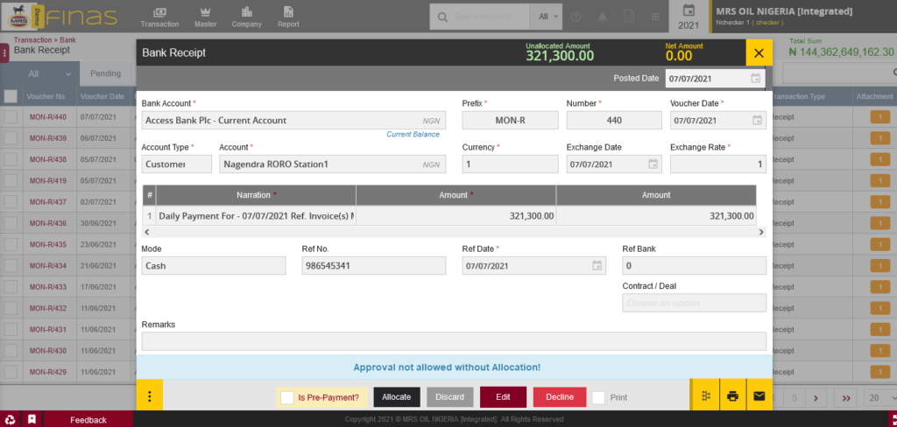Click the Remarks field

tap(454, 341)
